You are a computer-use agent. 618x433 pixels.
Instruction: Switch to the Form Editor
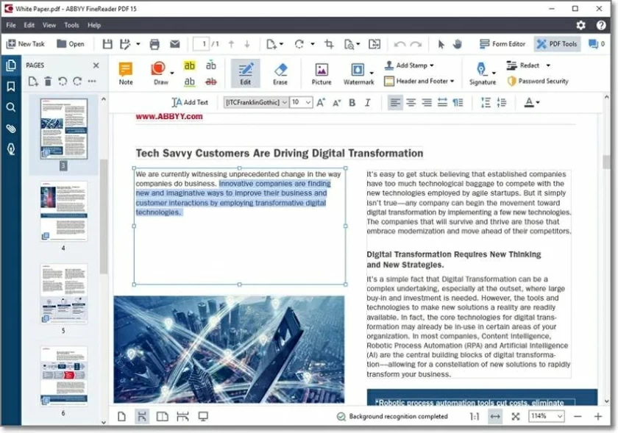click(501, 43)
